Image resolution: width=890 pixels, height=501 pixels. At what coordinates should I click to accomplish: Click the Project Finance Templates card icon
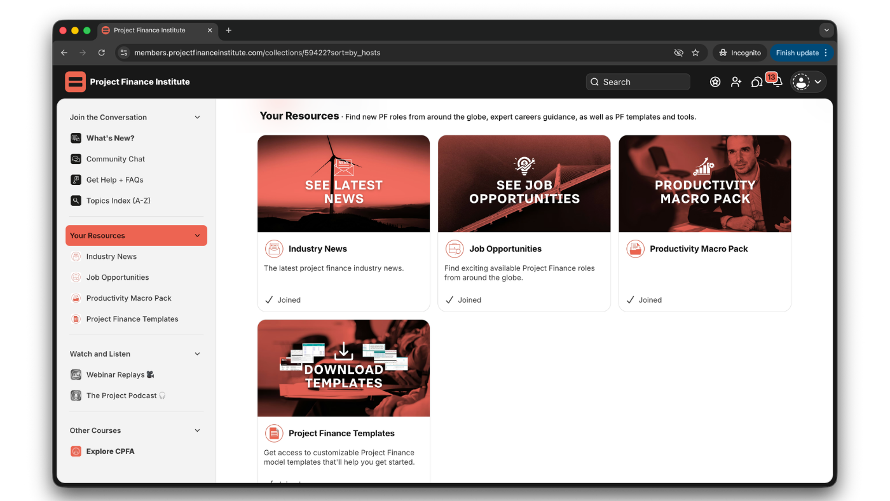pos(274,433)
